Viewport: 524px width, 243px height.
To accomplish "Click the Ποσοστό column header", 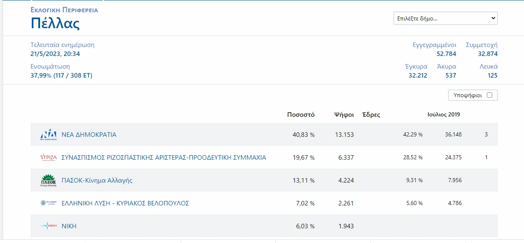I will [x=301, y=114].
